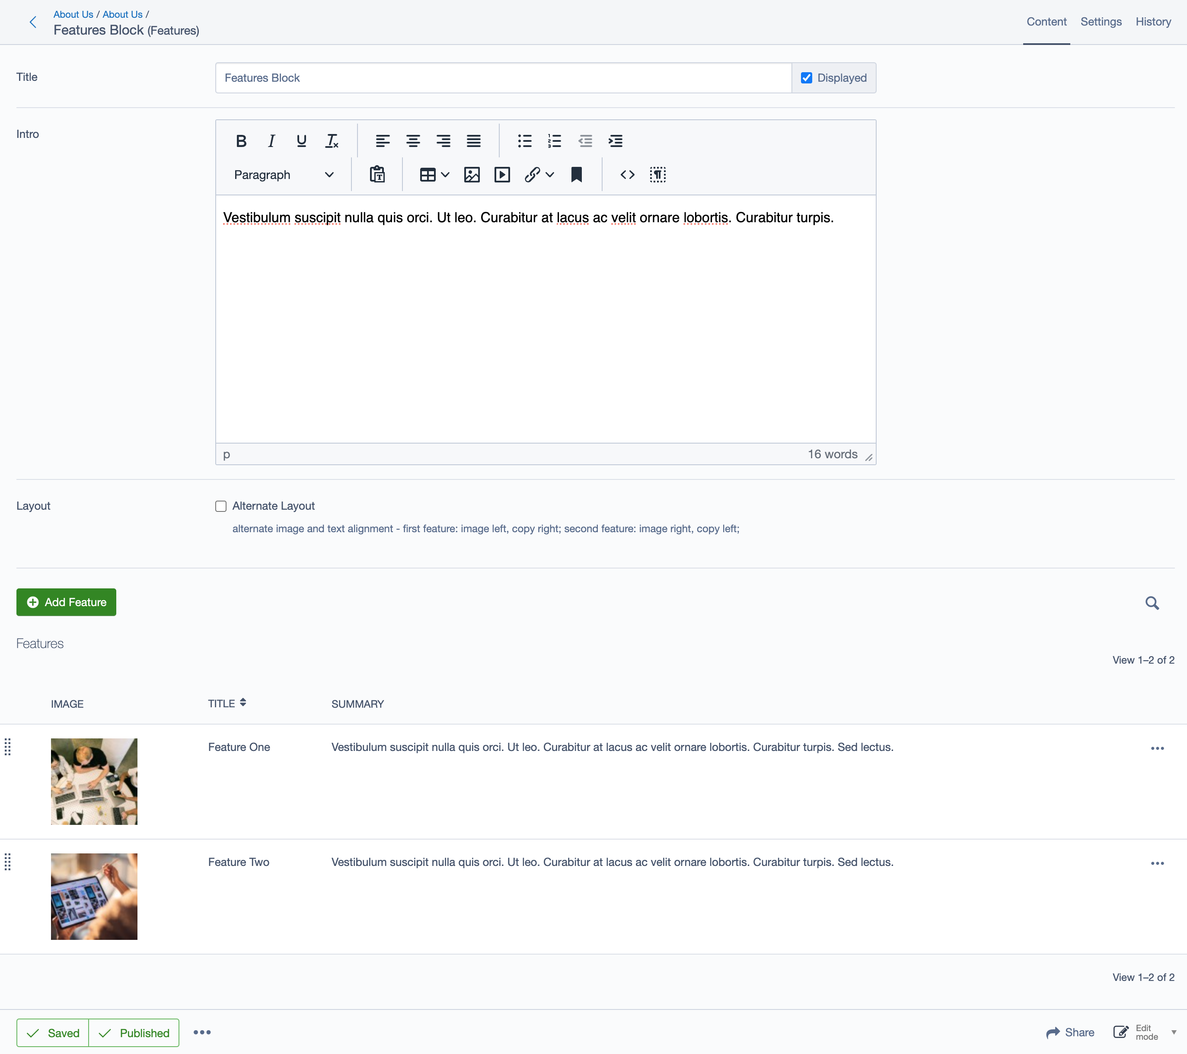Insert a bulleted list

tap(524, 141)
